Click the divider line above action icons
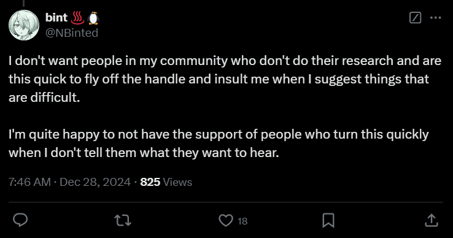453x238 pixels. coord(226,202)
